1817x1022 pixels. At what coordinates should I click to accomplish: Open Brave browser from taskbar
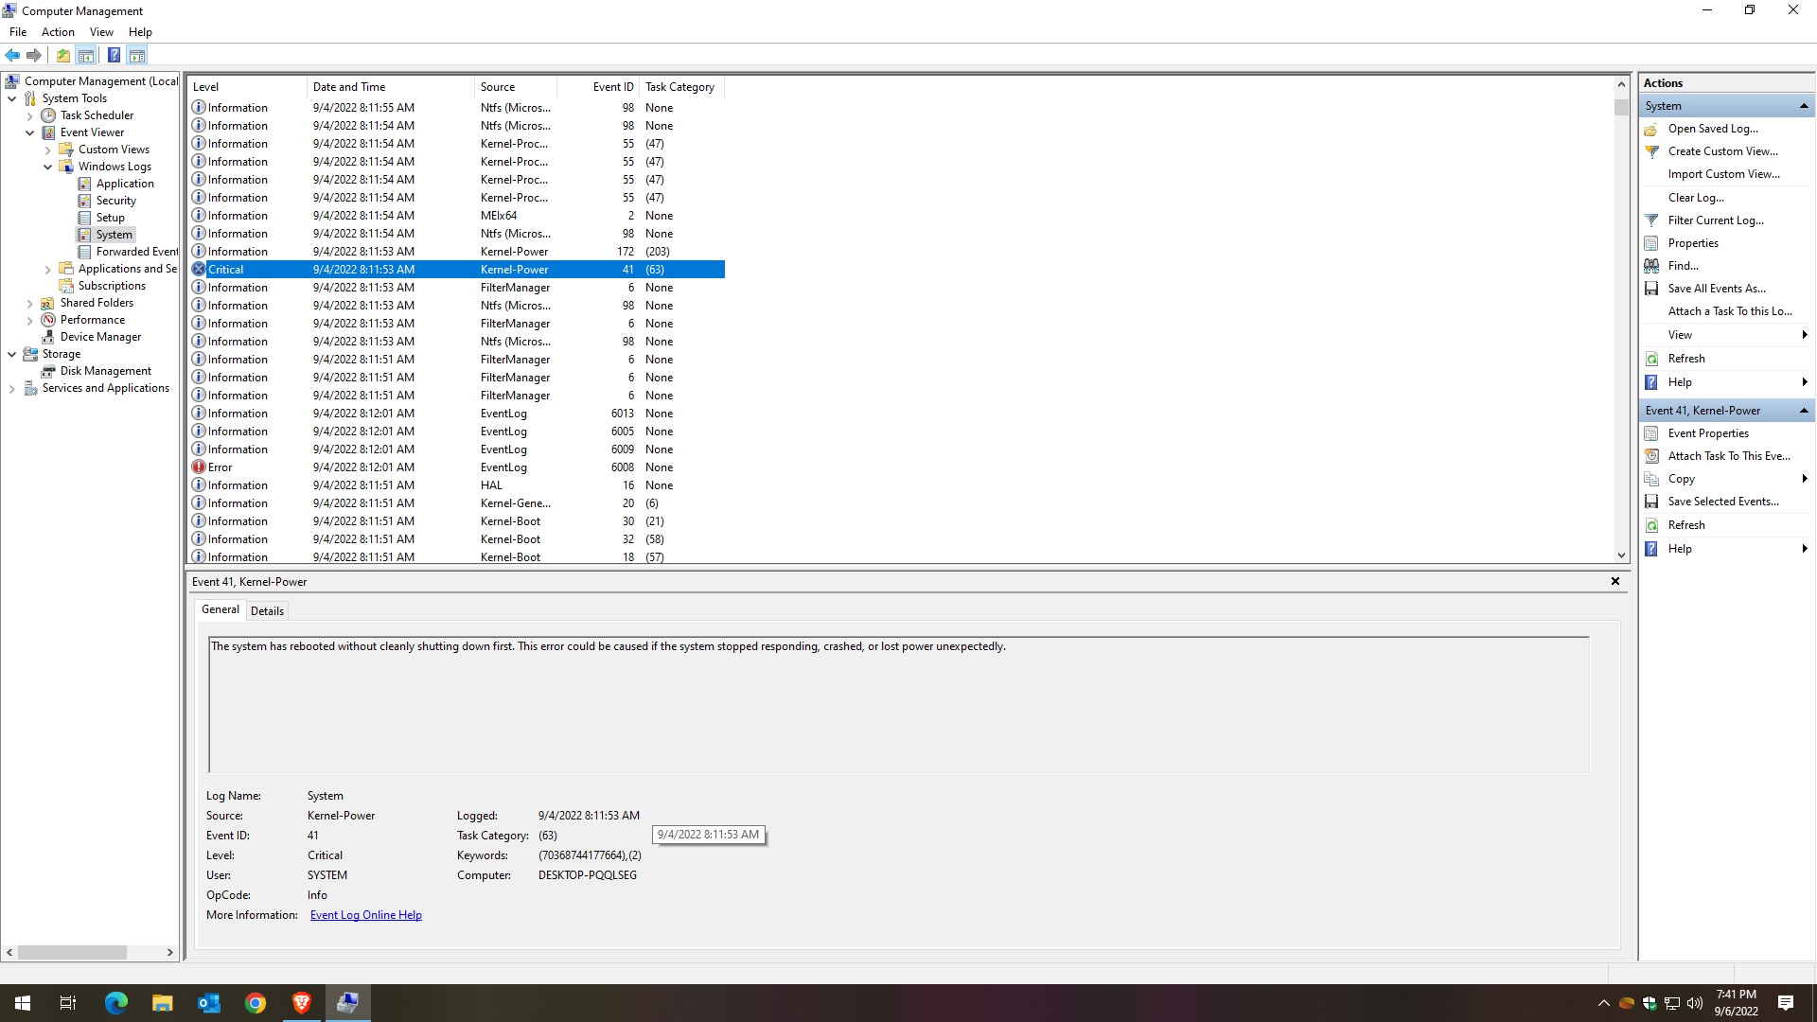click(301, 1003)
